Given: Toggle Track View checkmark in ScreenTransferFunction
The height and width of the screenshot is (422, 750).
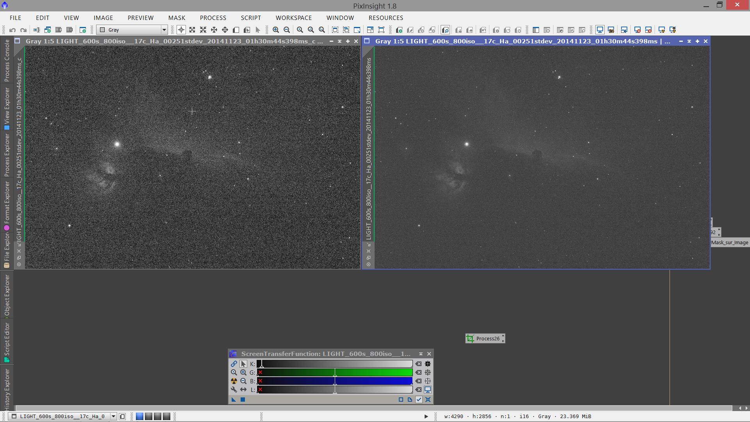Looking at the screenshot, I should coord(419,399).
